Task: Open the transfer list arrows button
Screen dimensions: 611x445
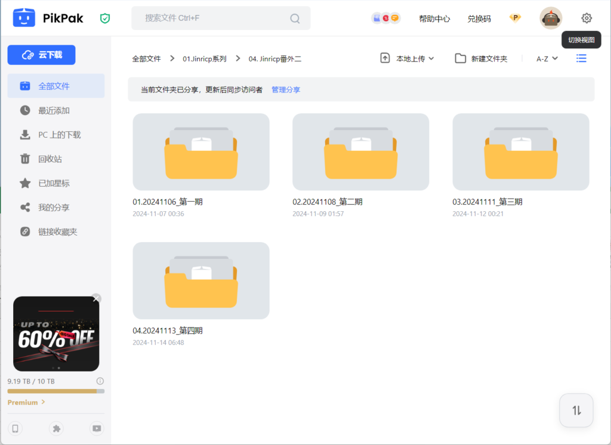Action: coord(576,410)
